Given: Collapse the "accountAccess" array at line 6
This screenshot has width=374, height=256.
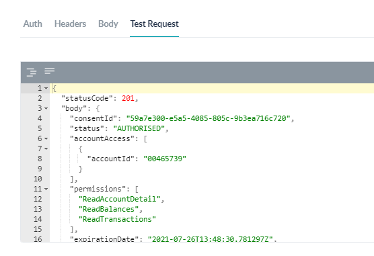Looking at the screenshot, I should [46, 138].
